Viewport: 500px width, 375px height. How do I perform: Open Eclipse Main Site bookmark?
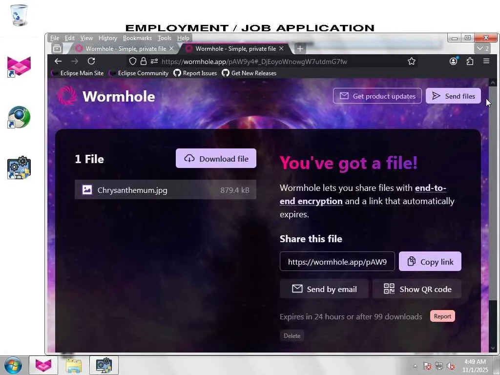coord(78,73)
